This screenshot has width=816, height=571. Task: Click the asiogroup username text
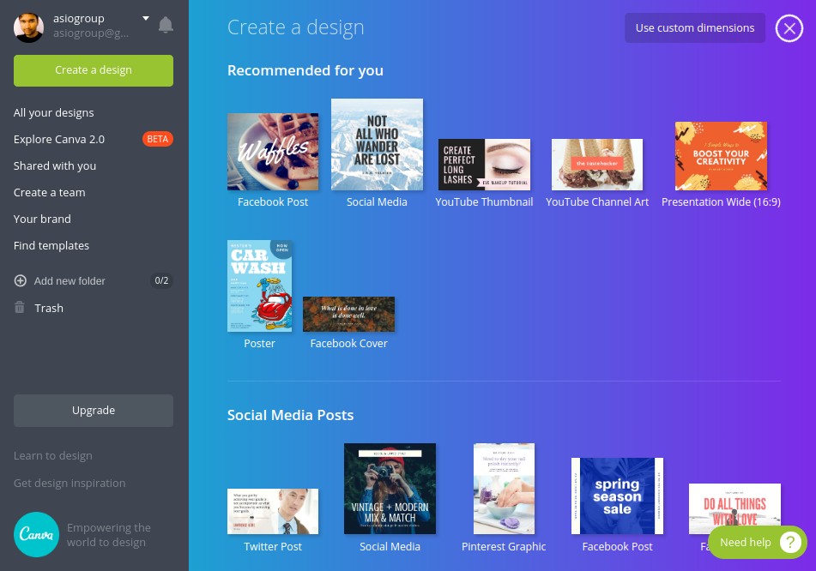[79, 18]
